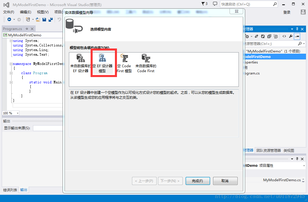
Task: Collapse the namespace MyModelFirstDemo region
Action: (x=11, y=64)
